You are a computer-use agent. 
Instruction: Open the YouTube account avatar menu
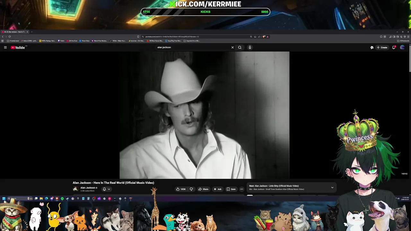pyautogui.click(x=402, y=47)
